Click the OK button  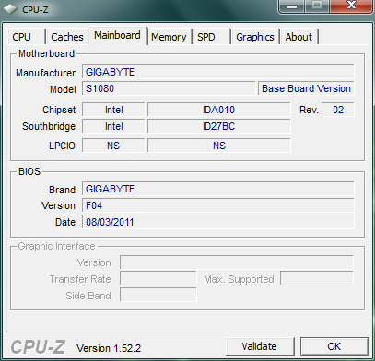(334, 346)
